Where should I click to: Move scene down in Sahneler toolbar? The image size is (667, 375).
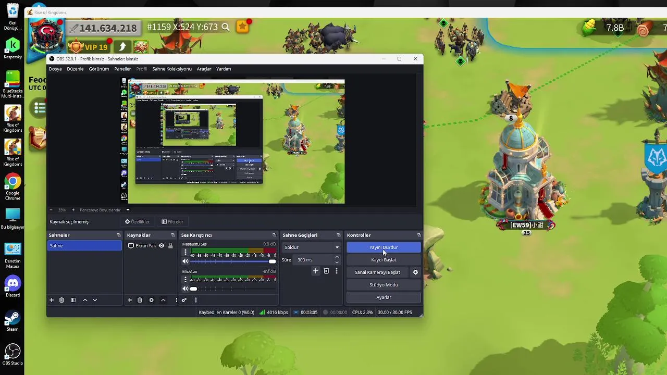tap(95, 300)
